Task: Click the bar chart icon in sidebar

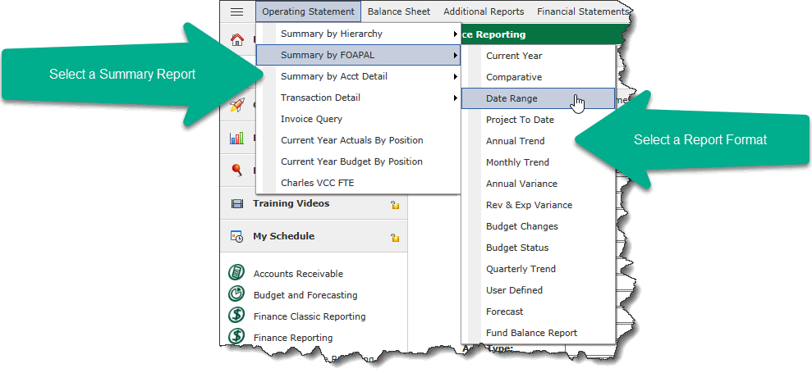Action: (x=237, y=138)
